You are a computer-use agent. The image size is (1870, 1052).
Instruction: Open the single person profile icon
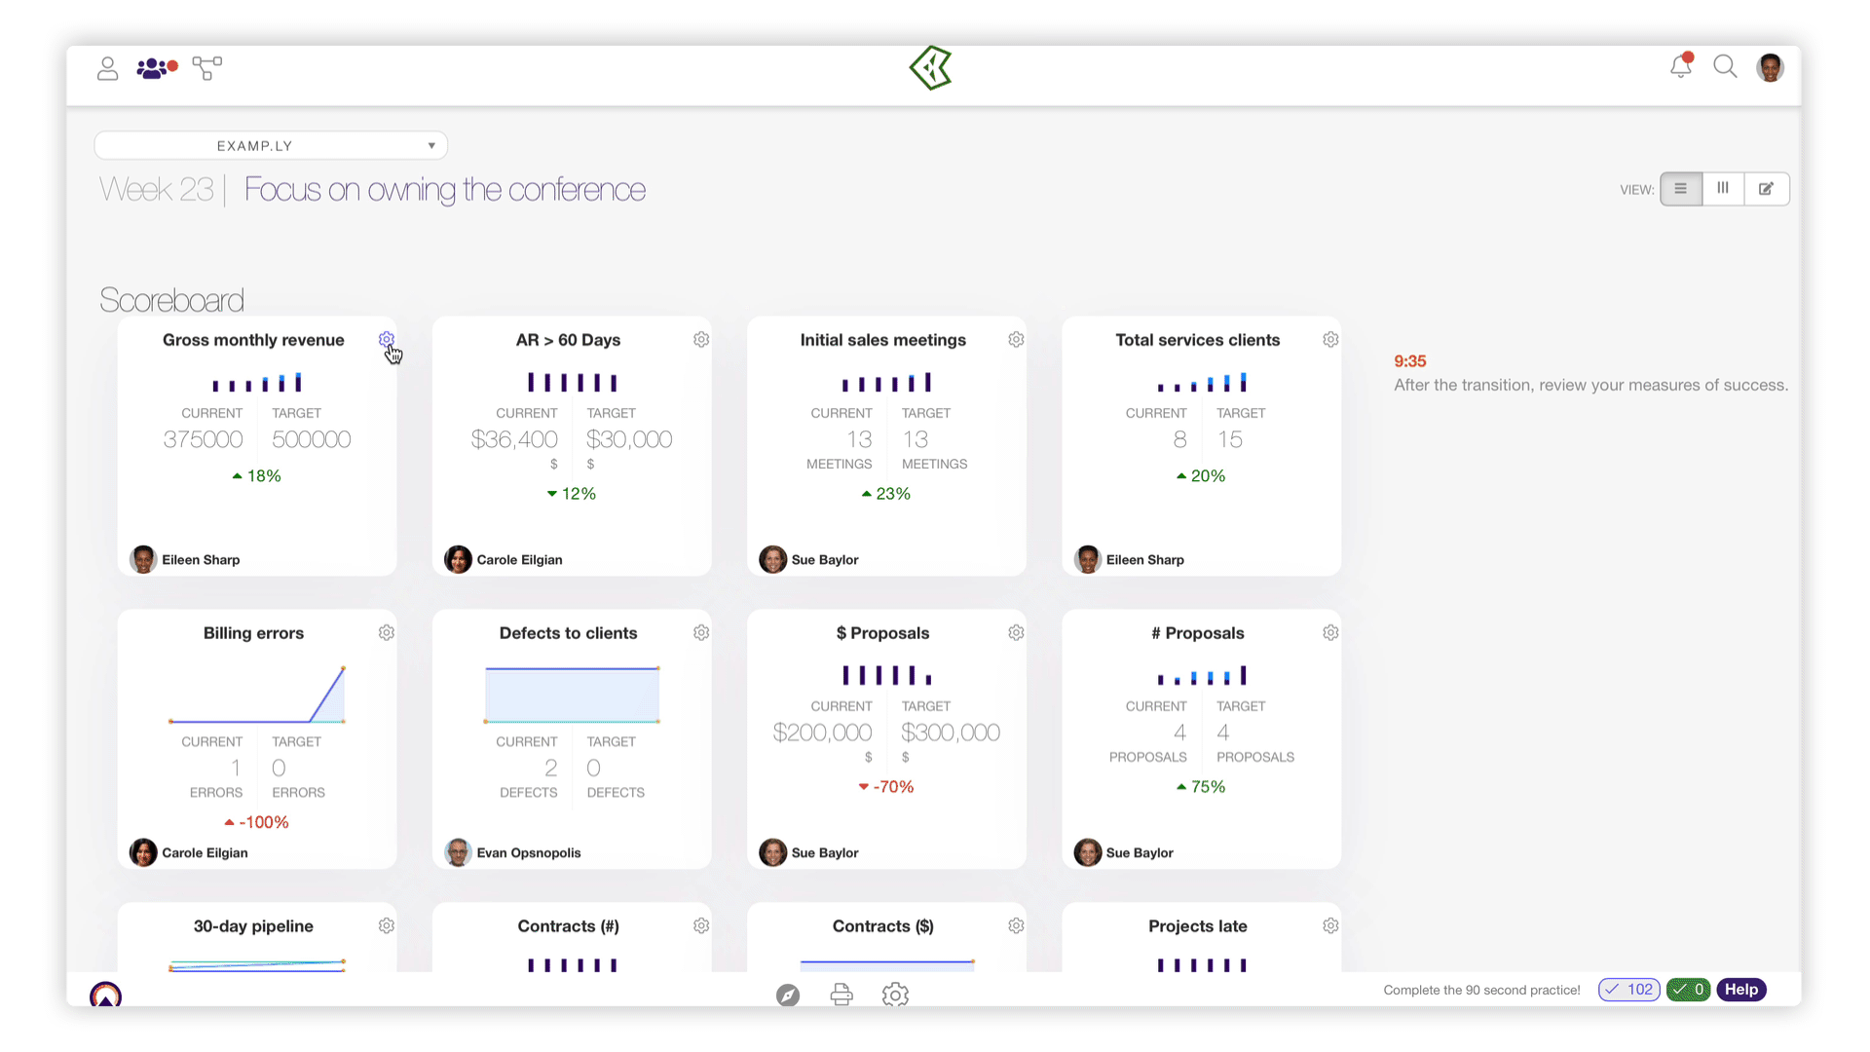click(107, 68)
